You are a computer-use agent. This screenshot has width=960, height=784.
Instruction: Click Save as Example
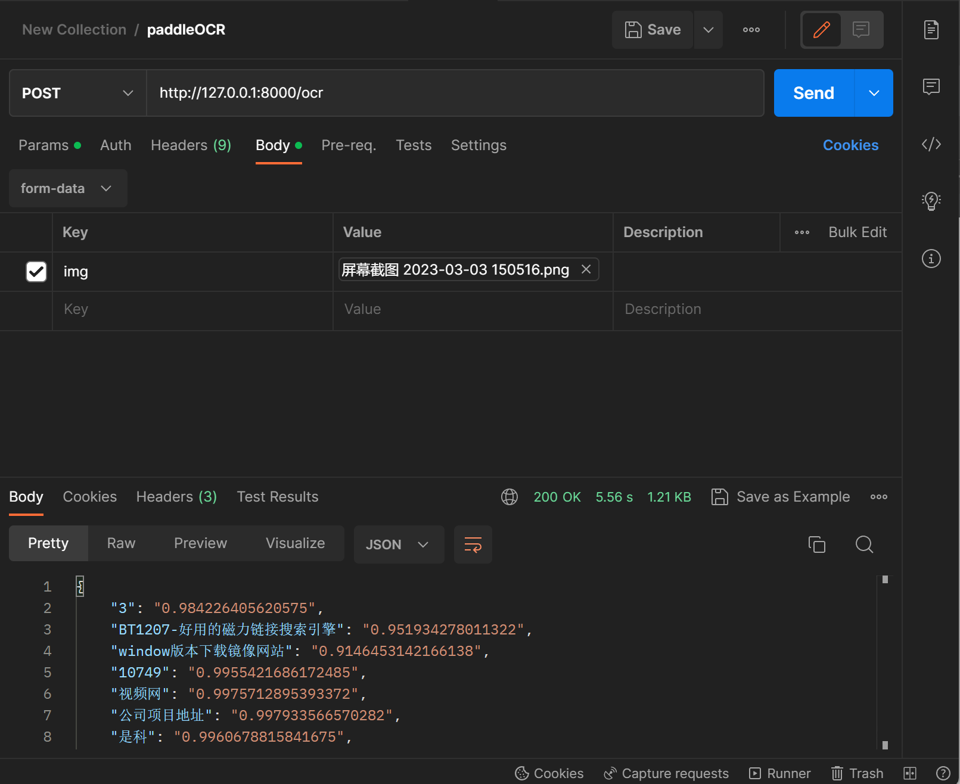point(781,496)
